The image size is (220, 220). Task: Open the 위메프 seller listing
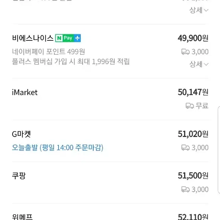click(22, 217)
